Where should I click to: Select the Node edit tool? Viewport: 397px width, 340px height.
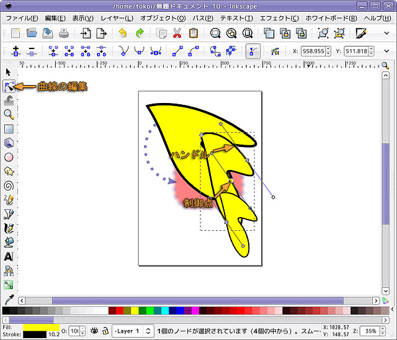coord(9,86)
